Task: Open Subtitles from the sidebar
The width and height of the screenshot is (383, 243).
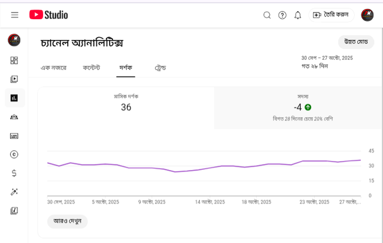Action: pyautogui.click(x=14, y=136)
